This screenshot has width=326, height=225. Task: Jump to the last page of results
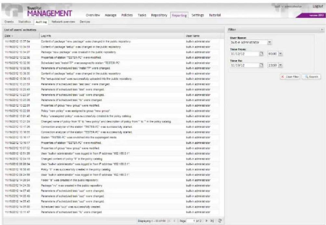click(212, 221)
